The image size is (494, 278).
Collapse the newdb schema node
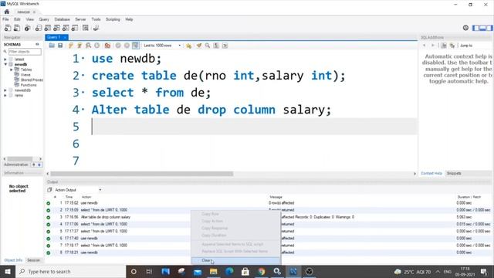[5, 64]
